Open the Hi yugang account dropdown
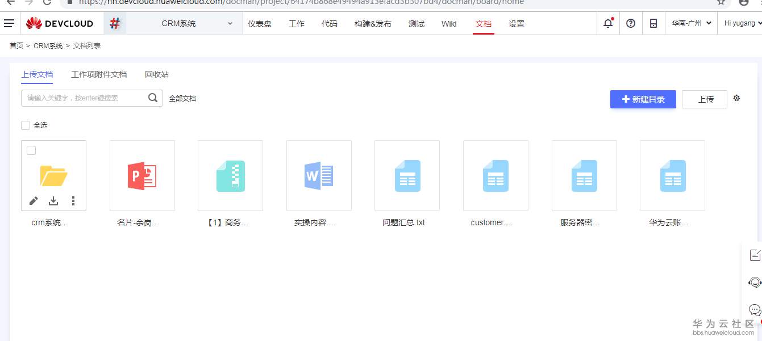 pos(743,23)
